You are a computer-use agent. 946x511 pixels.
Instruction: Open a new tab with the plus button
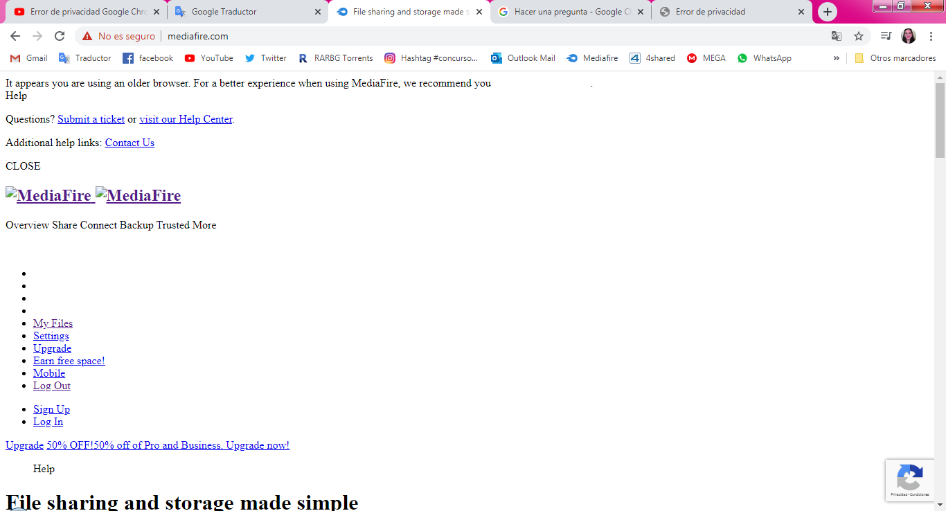click(x=828, y=12)
